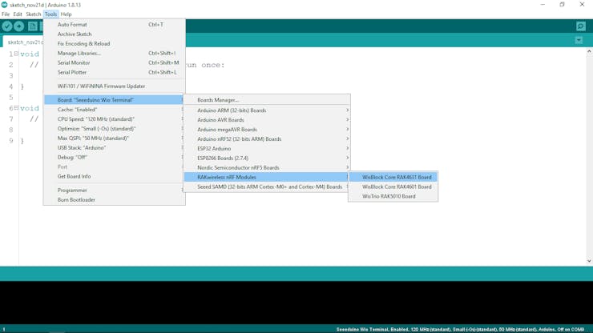Click Get Board Info
593x333 pixels.
click(115, 177)
